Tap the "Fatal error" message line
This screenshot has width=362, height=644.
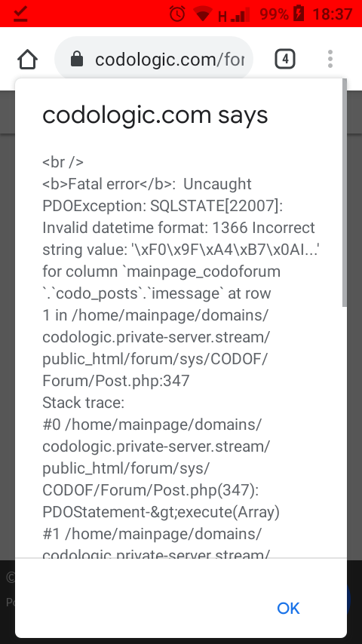point(147,184)
